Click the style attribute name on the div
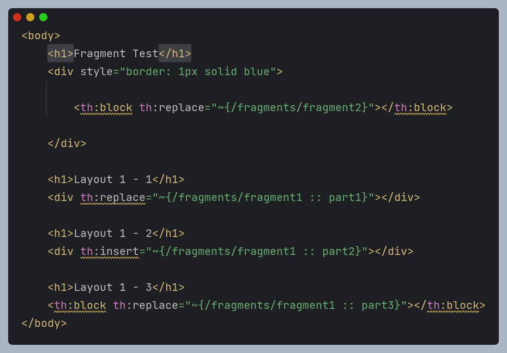This screenshot has height=353, width=507. coord(96,72)
